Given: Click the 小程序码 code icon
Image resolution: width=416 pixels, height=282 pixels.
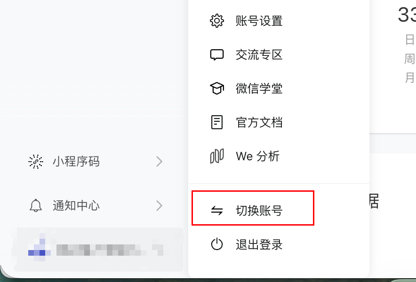Looking at the screenshot, I should [36, 161].
